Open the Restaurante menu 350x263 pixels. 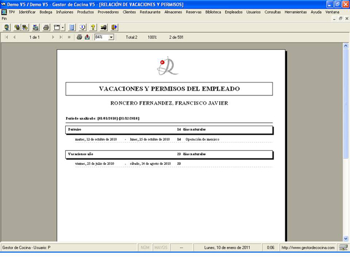point(149,11)
